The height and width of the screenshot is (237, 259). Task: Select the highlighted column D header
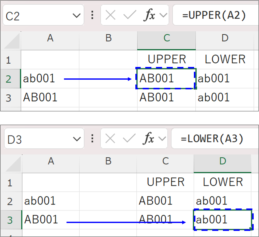222,161
